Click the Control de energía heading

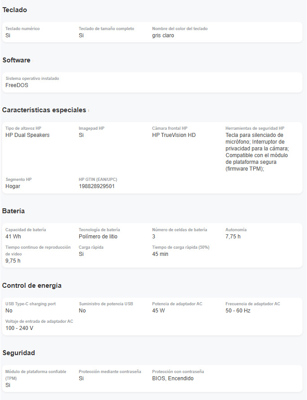31,286
